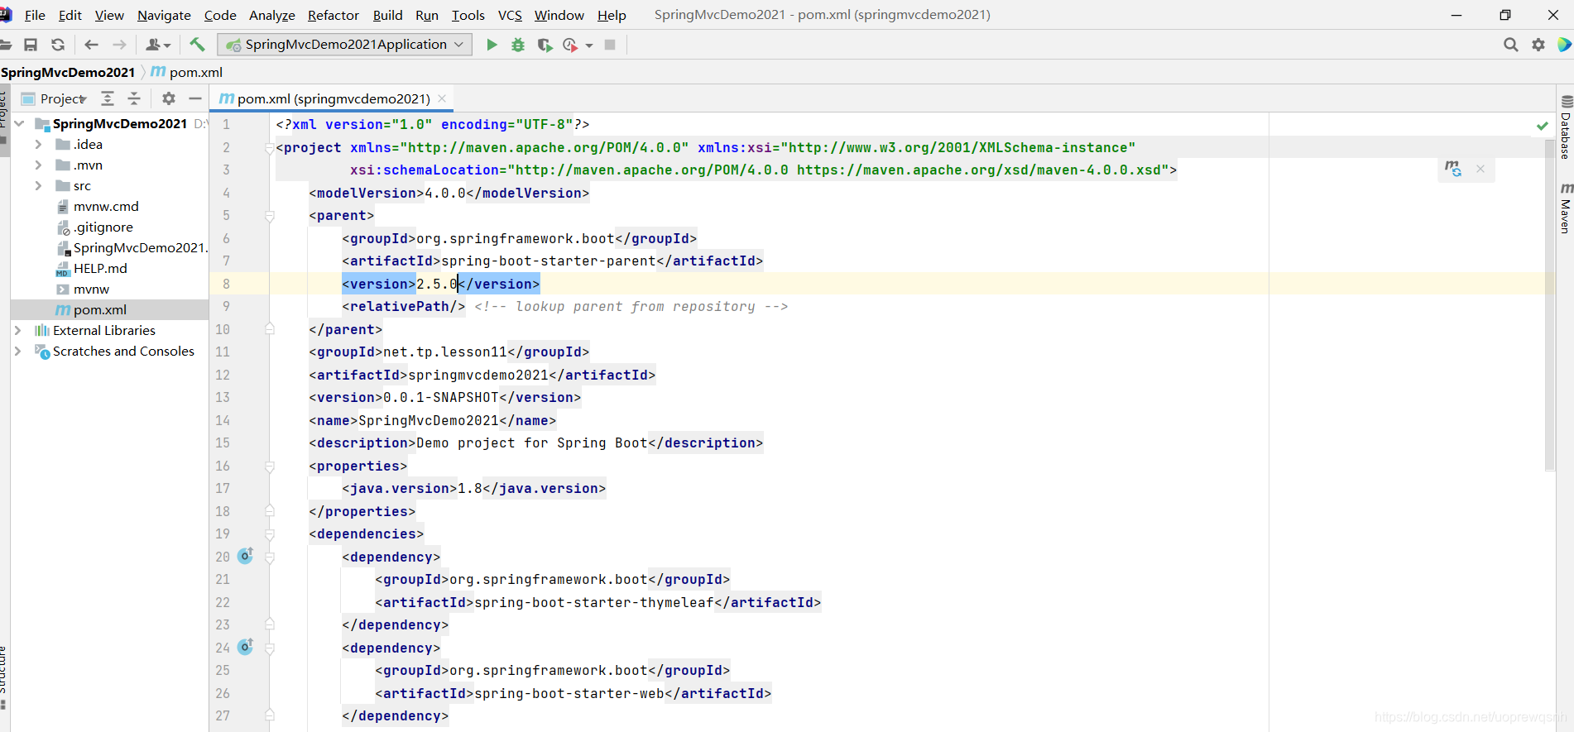Select HELP.md in the project tree

100,269
